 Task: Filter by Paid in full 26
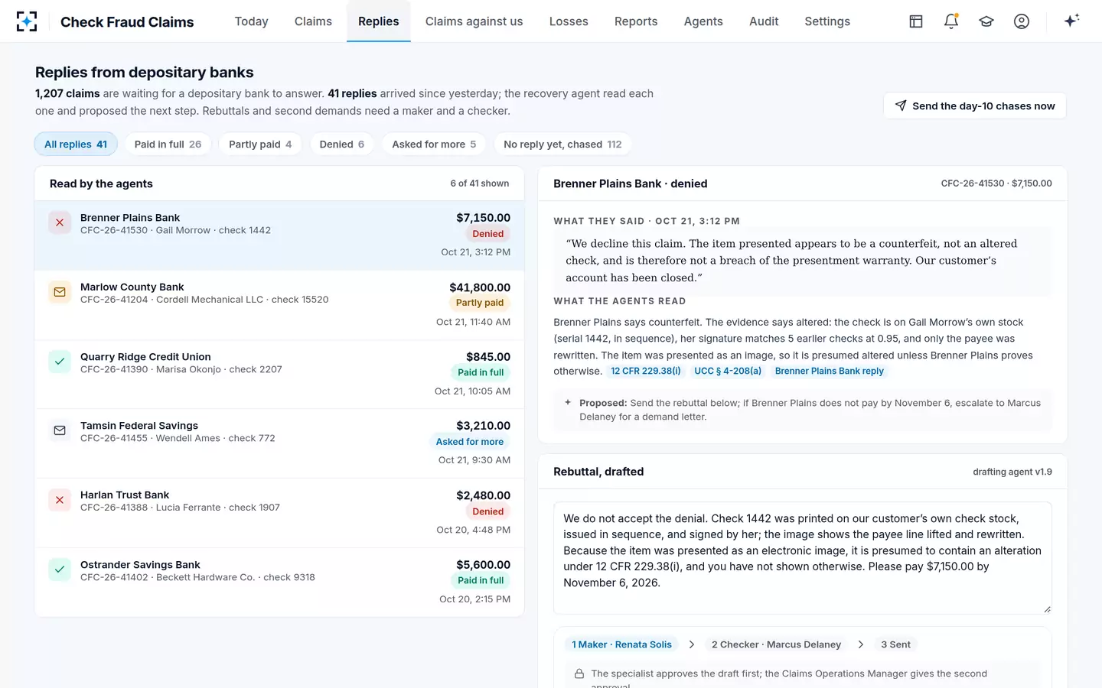click(168, 144)
